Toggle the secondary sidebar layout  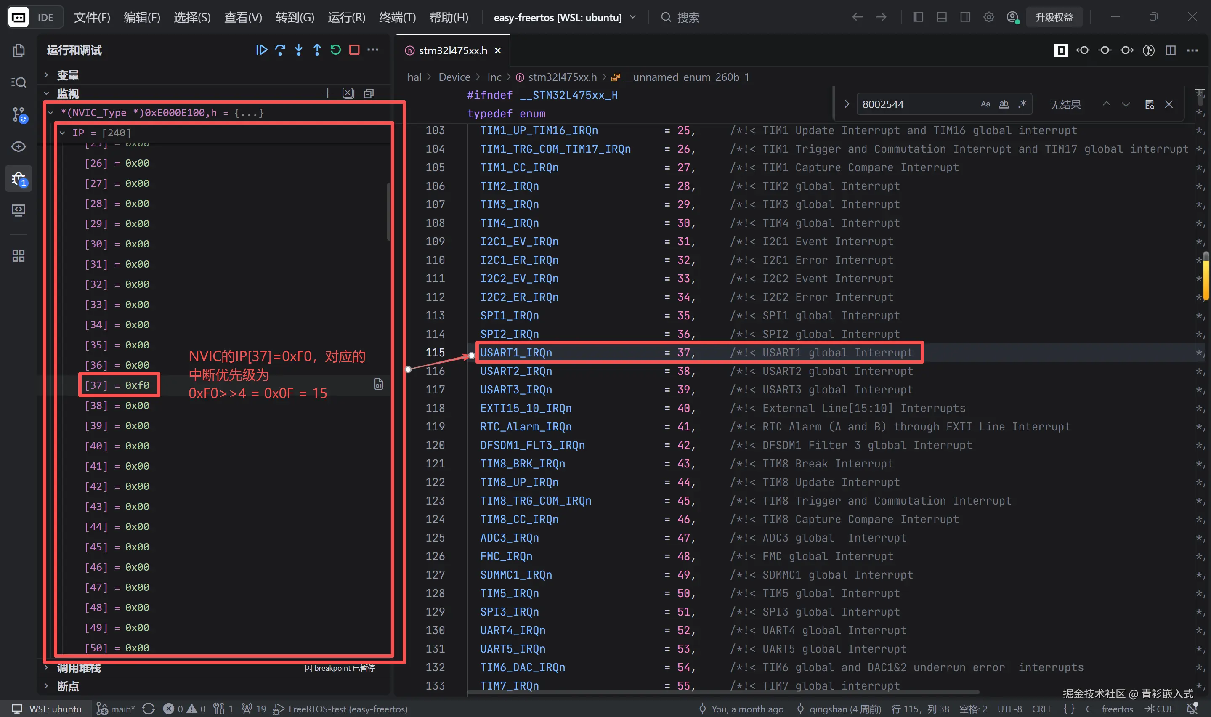click(965, 17)
